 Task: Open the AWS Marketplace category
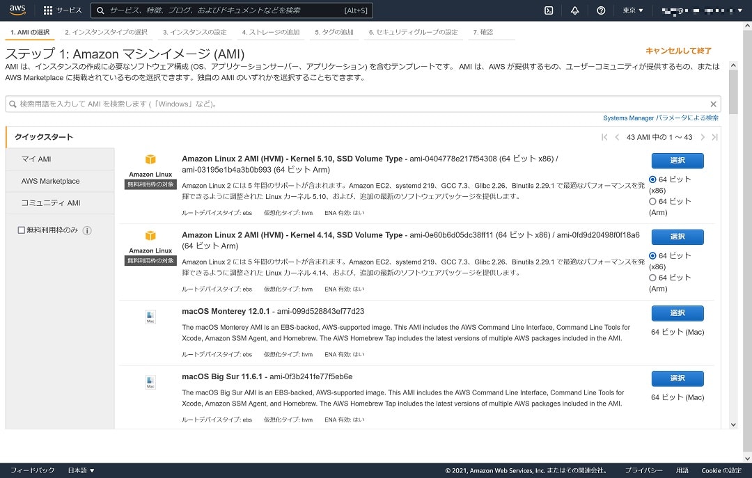[x=60, y=181]
